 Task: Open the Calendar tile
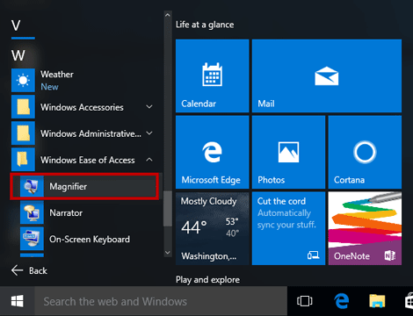pos(213,75)
